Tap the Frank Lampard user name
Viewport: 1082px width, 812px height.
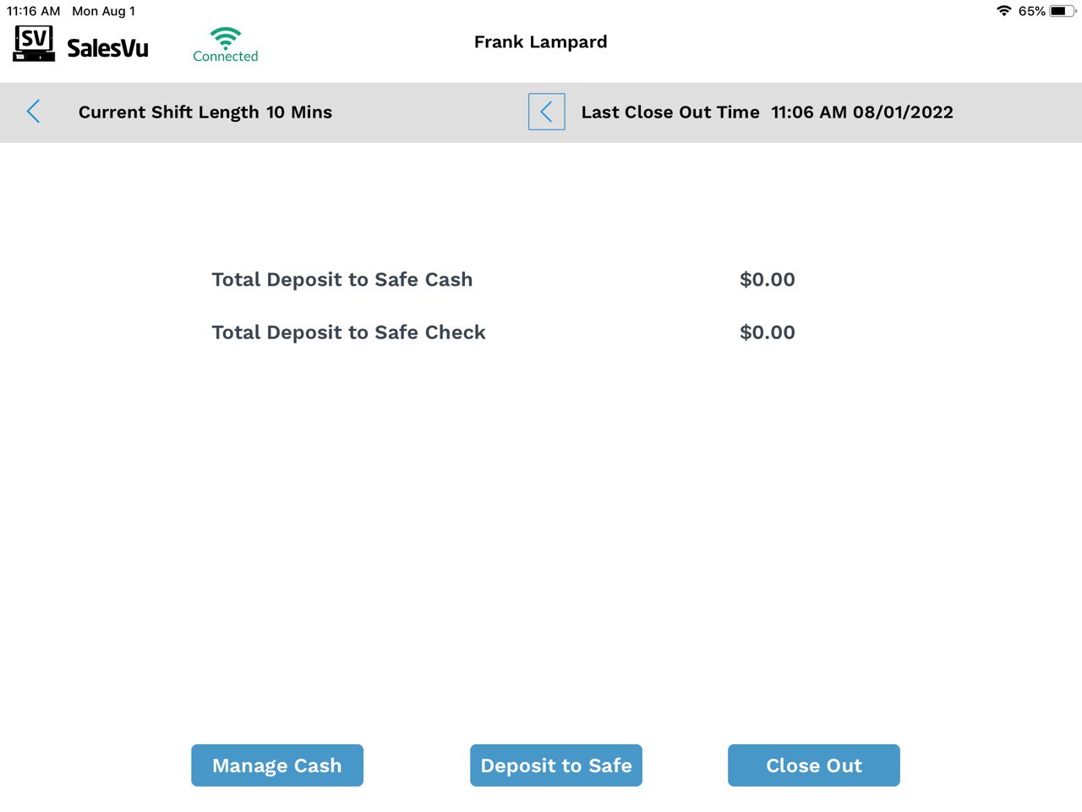pyautogui.click(x=540, y=42)
